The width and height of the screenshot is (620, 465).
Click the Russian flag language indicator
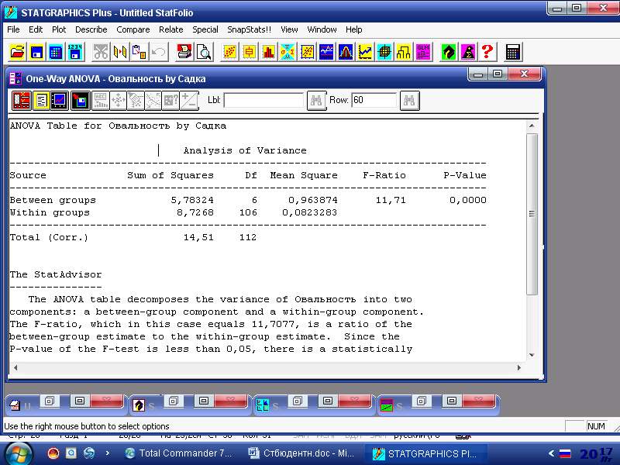pyautogui.click(x=566, y=454)
